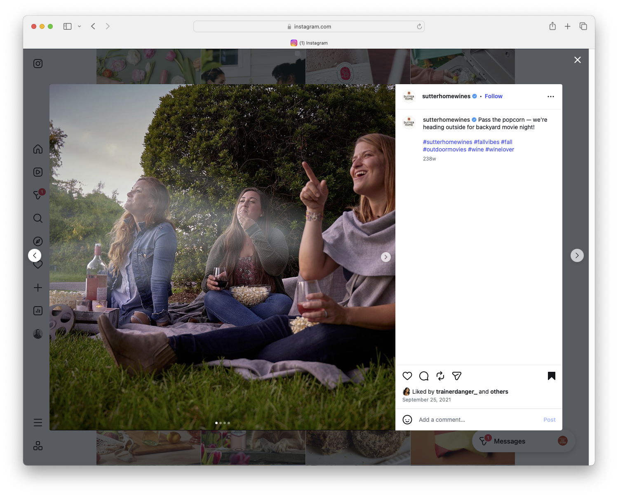Open the sidebar hamburger More menu
The image size is (618, 496).
point(38,422)
